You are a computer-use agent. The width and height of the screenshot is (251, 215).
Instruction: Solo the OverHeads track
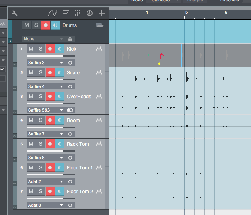pos(40,97)
